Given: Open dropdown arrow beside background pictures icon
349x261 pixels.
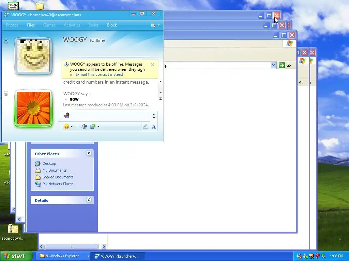Looking at the screenshot, I should (x=98, y=127).
